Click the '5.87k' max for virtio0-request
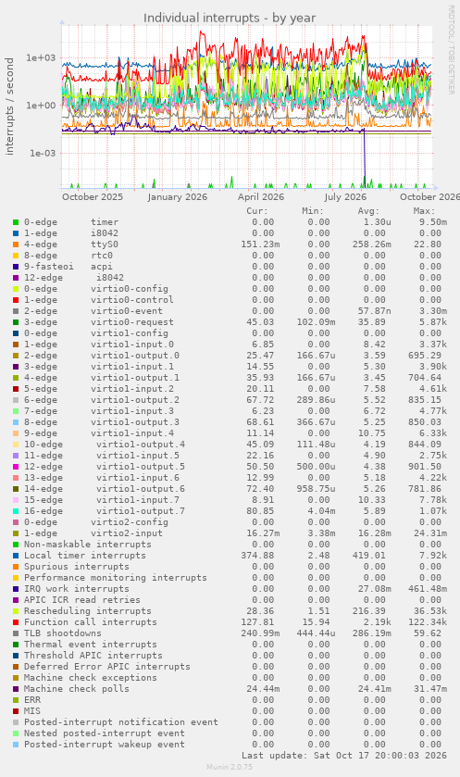The image size is (460, 777). 433,322
